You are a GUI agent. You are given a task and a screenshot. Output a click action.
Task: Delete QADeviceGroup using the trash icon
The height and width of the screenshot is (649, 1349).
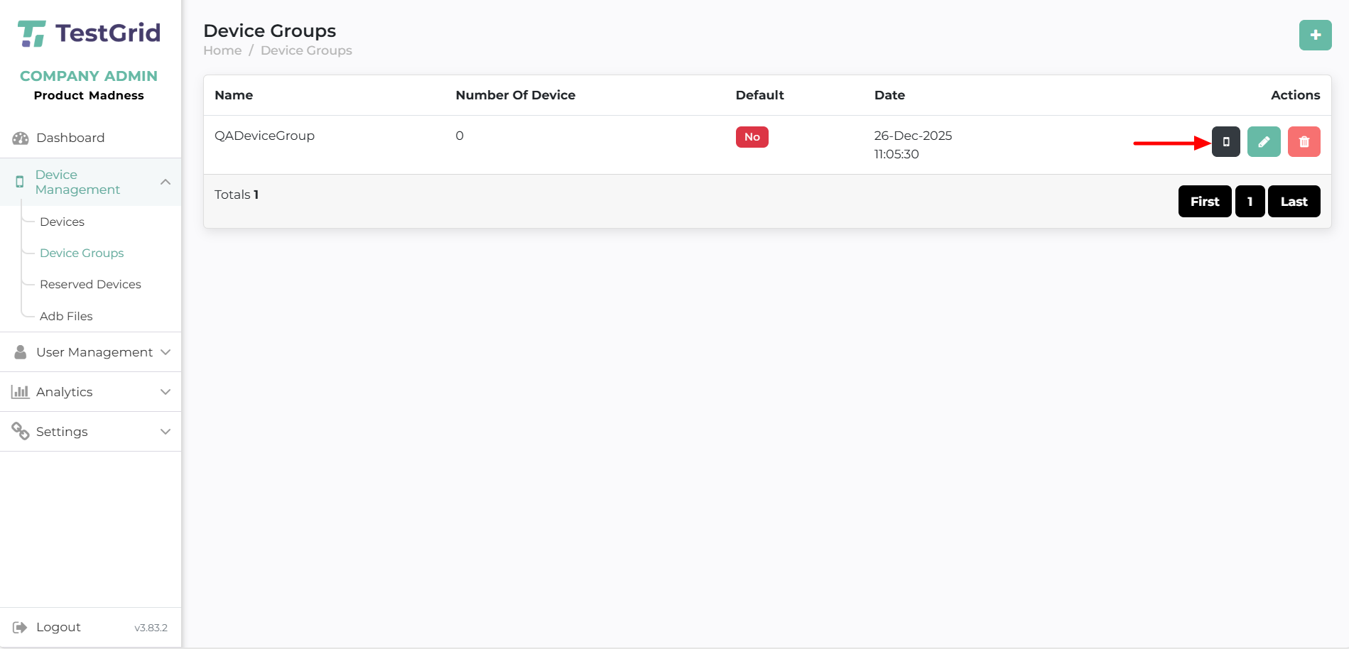[x=1304, y=142]
